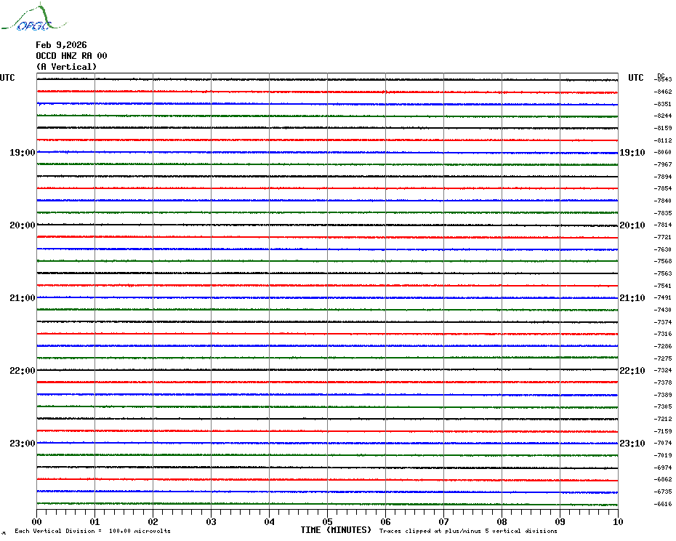676x541 pixels.
Task: Select the 00 minute tick label
Action: click(x=37, y=521)
